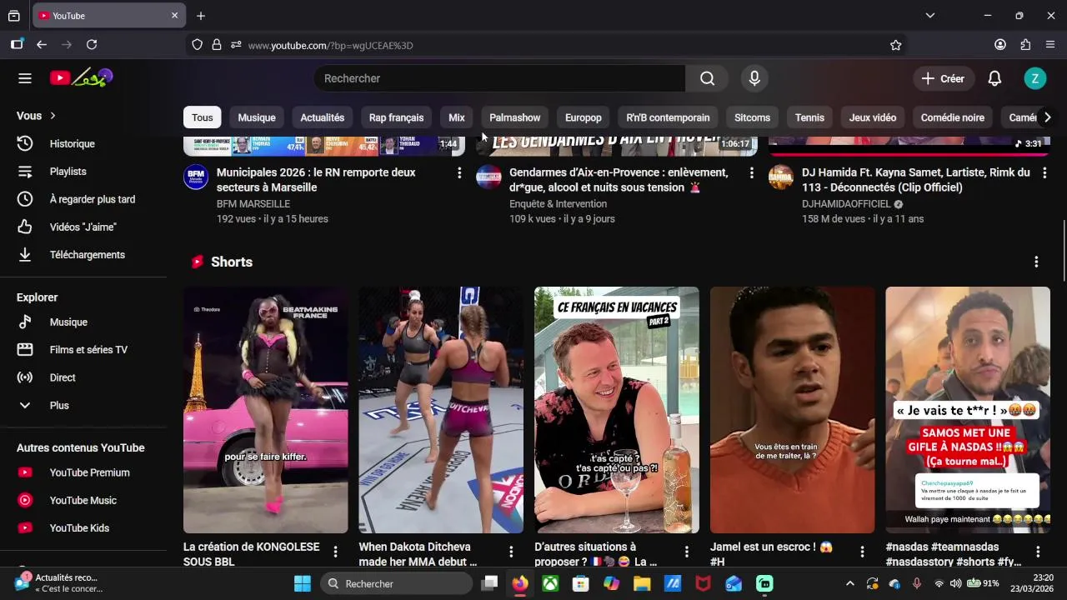Bookmark this page with the star icon
Image resolution: width=1067 pixels, height=600 pixels.
click(895, 45)
